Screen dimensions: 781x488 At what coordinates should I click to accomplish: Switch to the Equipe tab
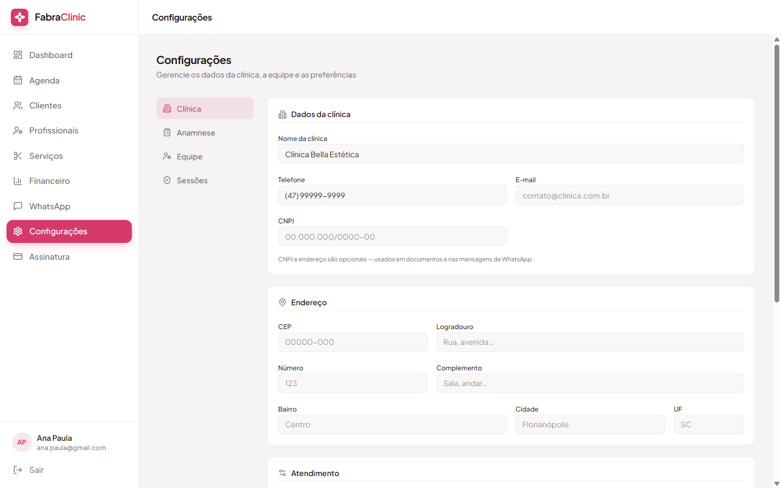click(205, 156)
